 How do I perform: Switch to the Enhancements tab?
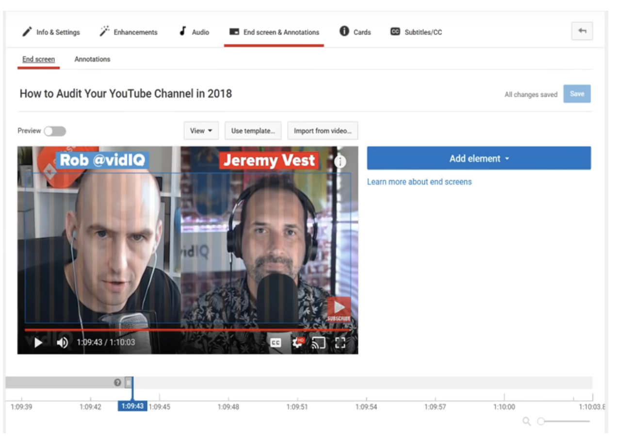[129, 32]
